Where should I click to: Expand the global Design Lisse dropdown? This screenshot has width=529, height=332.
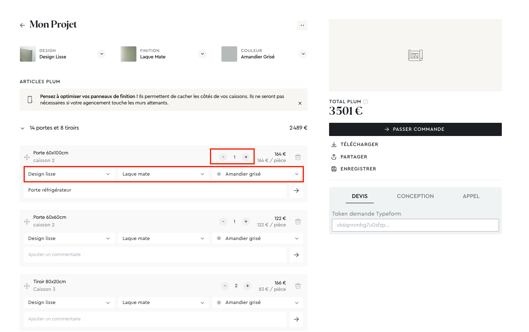point(102,54)
